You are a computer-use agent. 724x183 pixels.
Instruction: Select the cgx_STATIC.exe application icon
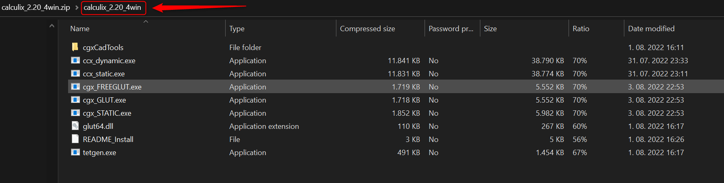tap(75, 113)
